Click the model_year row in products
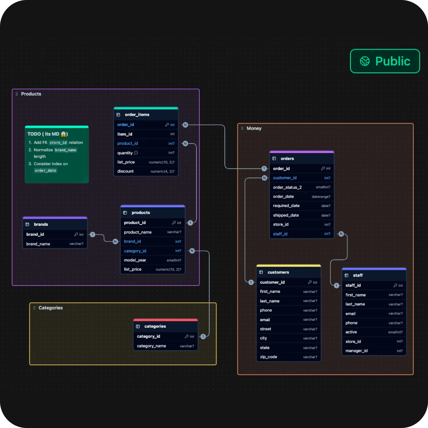The width and height of the screenshot is (428, 428). [x=153, y=260]
